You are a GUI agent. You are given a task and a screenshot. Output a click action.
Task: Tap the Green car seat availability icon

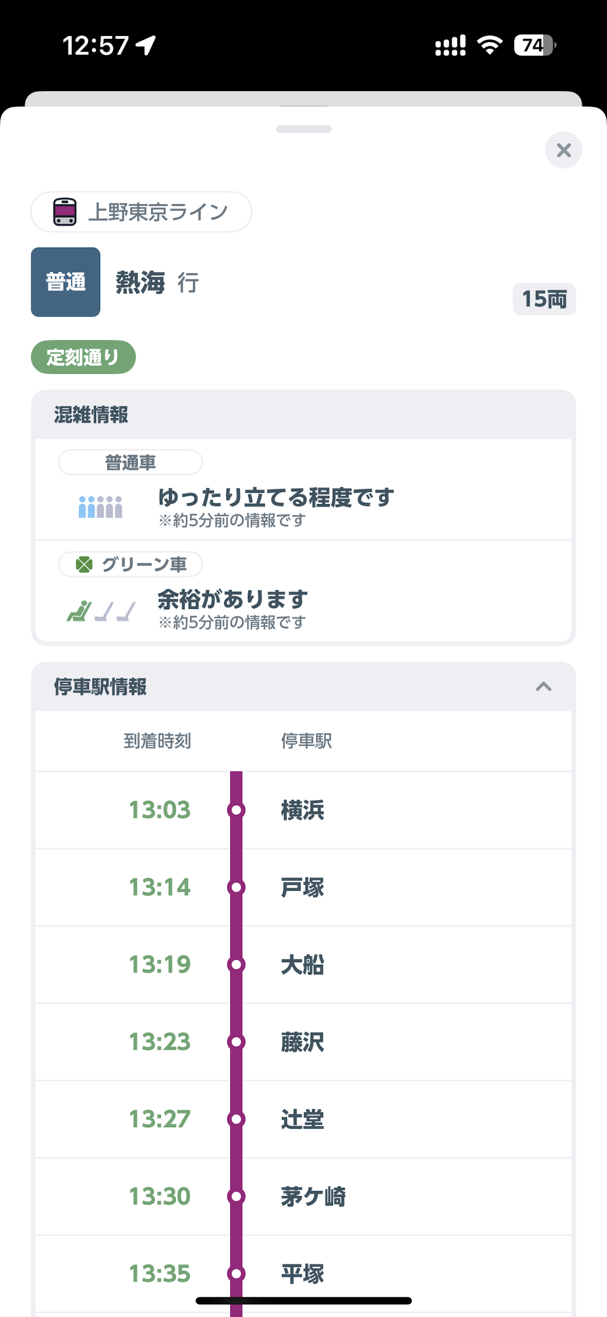tap(101, 610)
